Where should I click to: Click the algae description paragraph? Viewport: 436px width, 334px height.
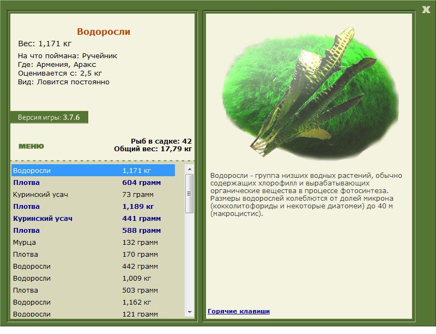306,194
